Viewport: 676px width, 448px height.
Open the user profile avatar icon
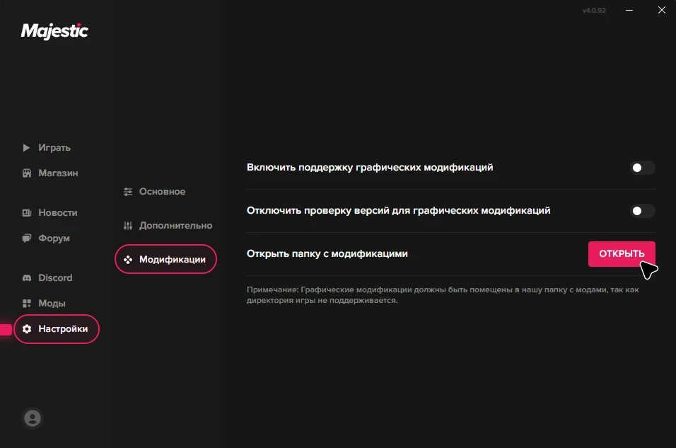33,418
